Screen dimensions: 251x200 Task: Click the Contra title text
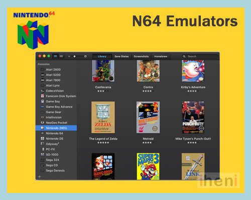[148, 87]
